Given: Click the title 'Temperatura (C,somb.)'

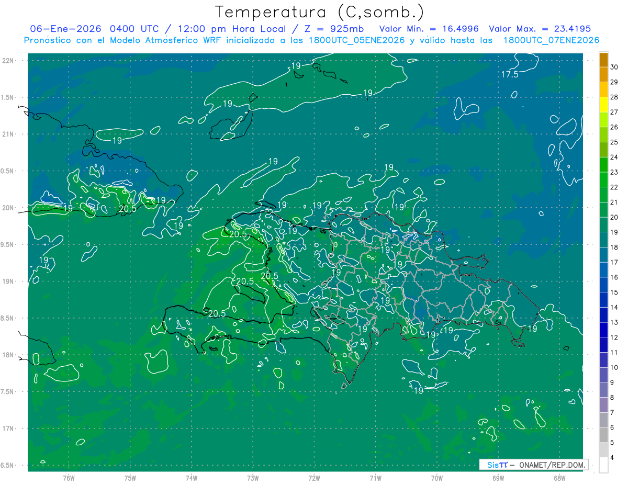Looking at the screenshot, I should point(319,12).
